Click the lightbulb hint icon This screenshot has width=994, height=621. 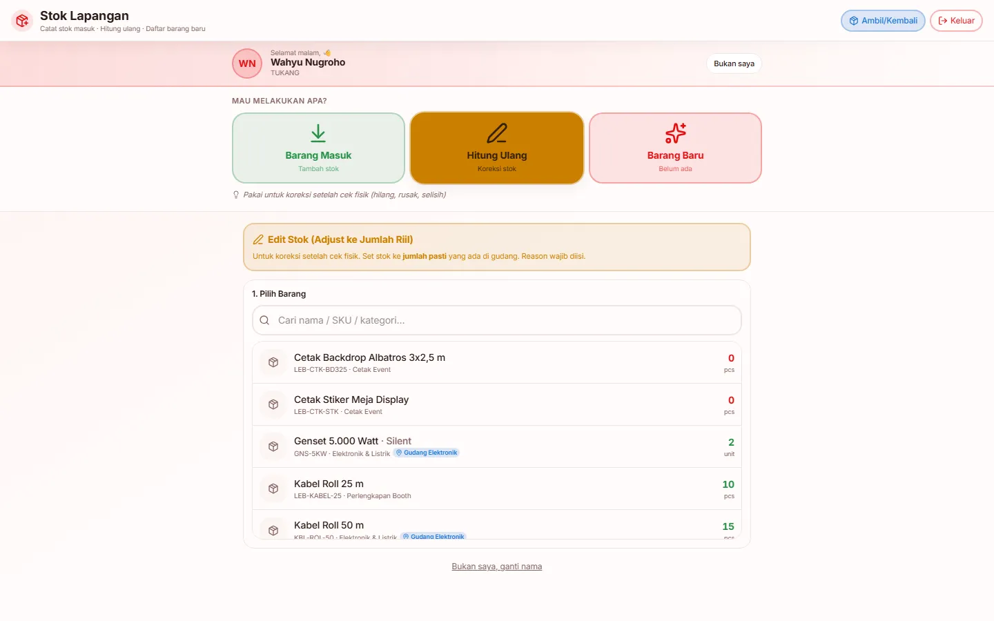tap(236, 195)
